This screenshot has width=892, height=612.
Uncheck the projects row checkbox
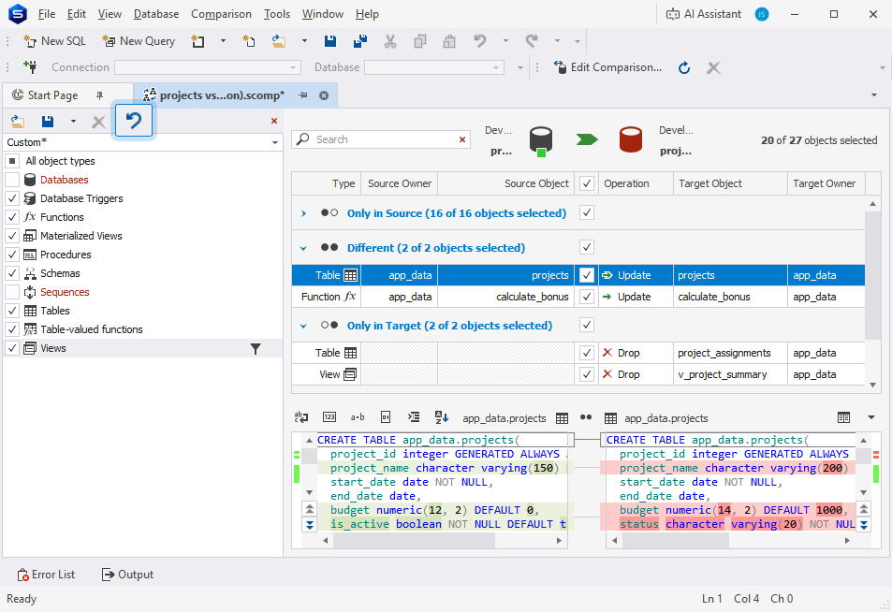pos(587,275)
